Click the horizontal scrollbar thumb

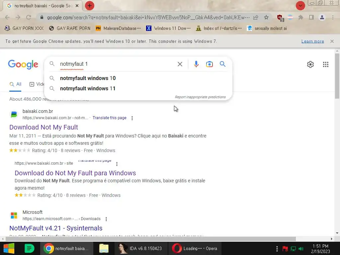[151, 239]
